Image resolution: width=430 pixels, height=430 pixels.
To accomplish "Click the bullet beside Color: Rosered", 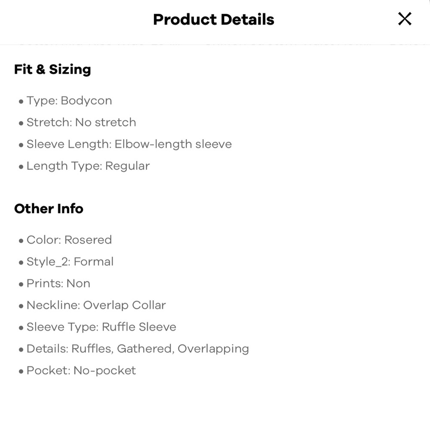I will (21, 241).
